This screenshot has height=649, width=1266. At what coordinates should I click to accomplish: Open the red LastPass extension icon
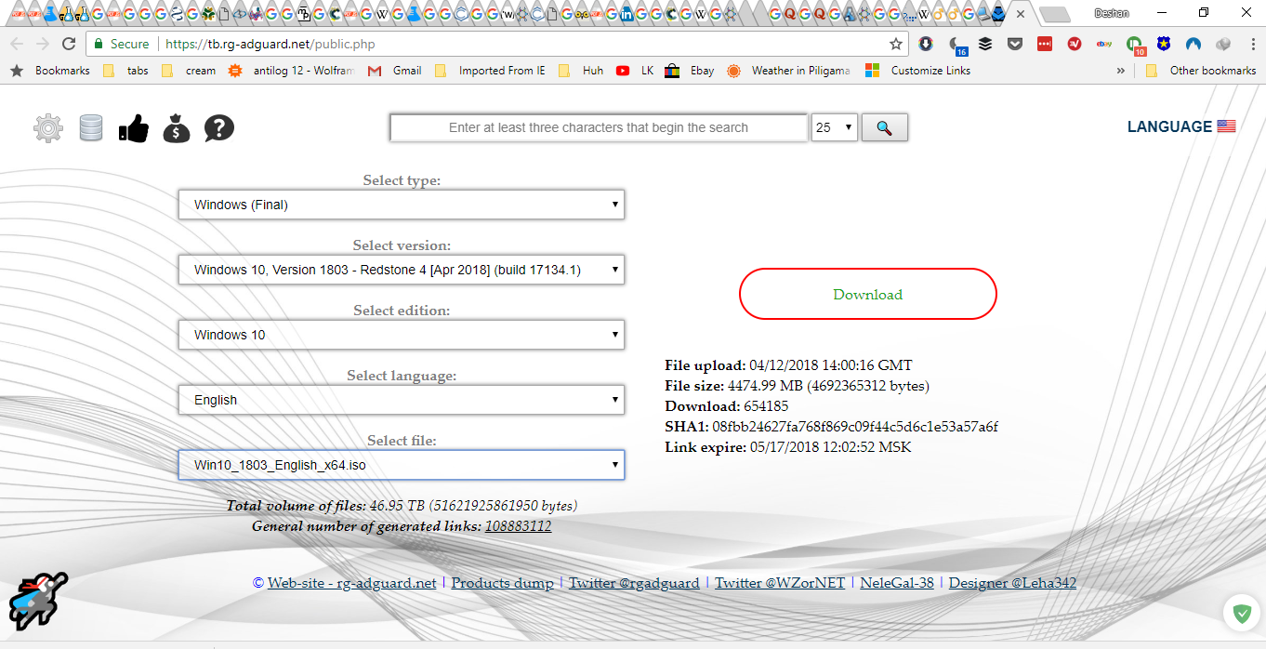[x=1045, y=44]
